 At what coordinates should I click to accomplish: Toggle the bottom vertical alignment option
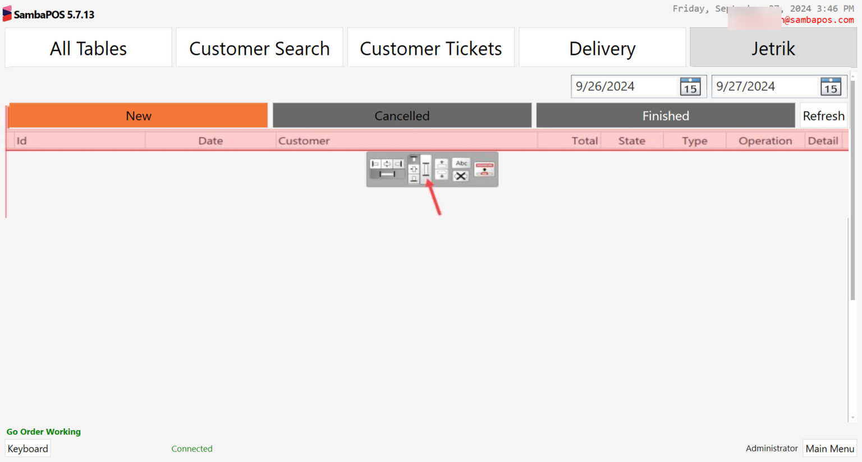414,179
